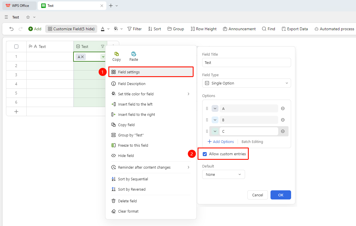Click the fill color bucket icon
Screen dimensions: 356x226
[x=116, y=29]
